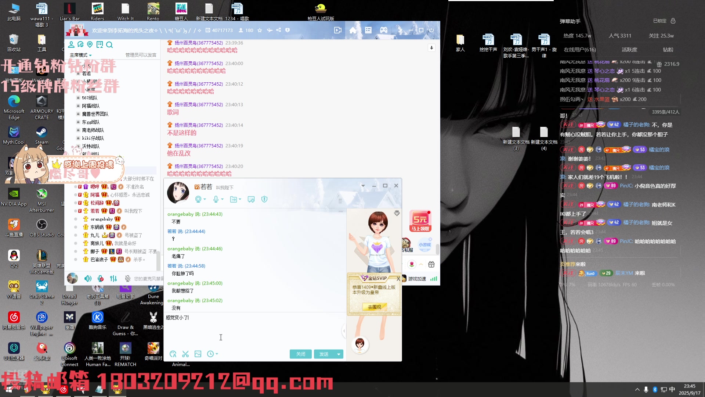Open channel notice board icon in sidebar
This screenshot has height=397, width=705.
100,44
